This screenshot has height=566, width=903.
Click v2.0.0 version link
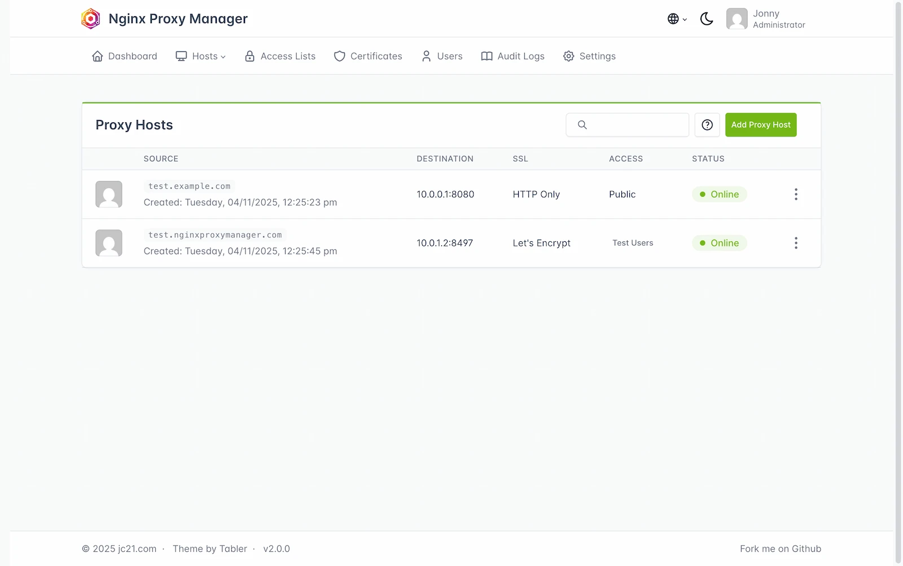click(x=277, y=549)
